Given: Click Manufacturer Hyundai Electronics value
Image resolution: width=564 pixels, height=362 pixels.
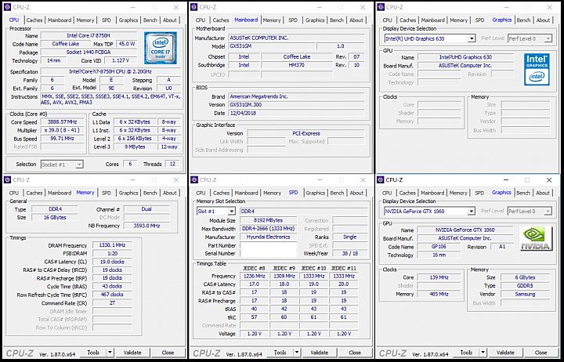Looking at the screenshot, I should [x=269, y=237].
